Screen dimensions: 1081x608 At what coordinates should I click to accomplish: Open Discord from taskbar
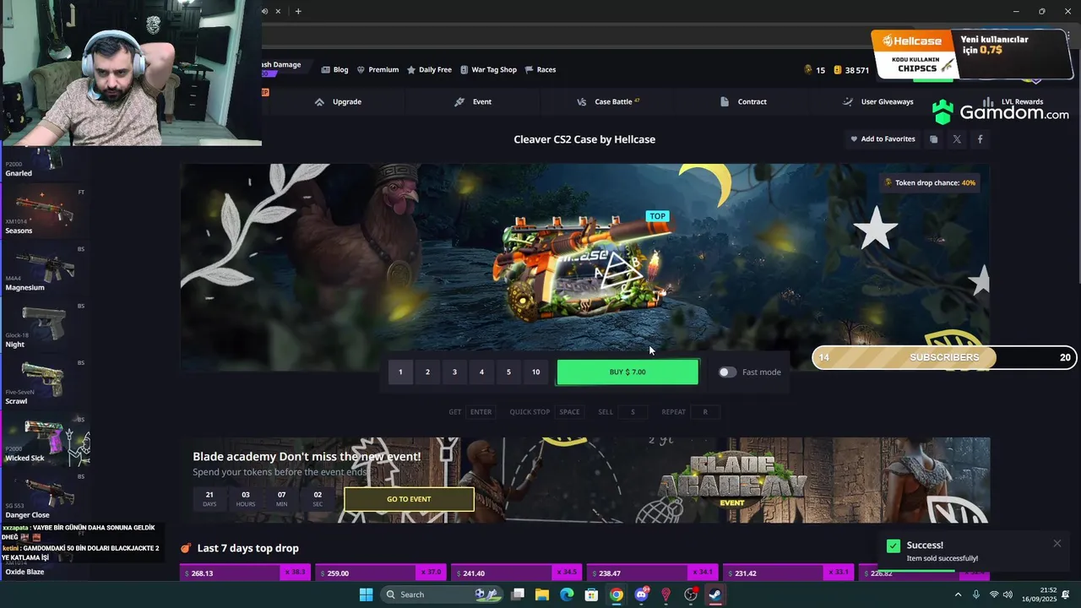tap(641, 594)
